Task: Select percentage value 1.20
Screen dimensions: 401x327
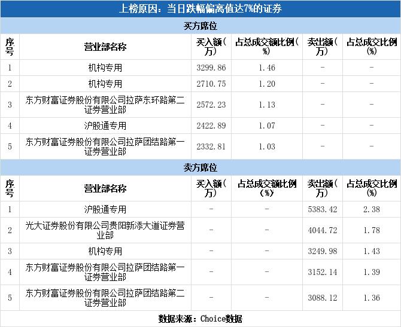Action: coord(267,84)
